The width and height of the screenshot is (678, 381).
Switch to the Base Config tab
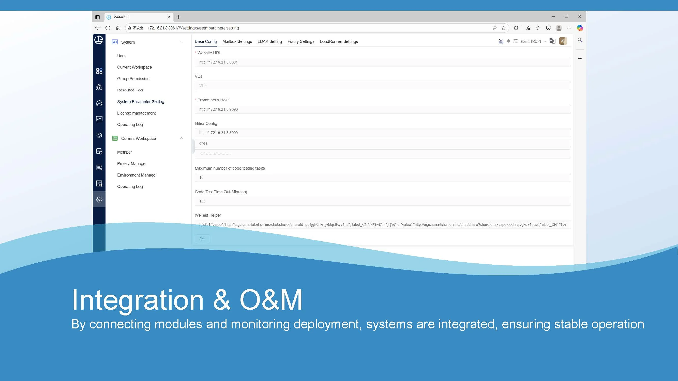(206, 42)
